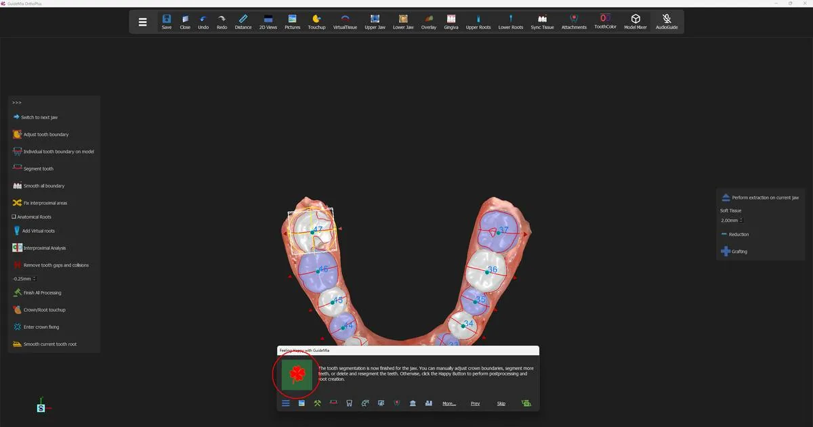
Task: Click the crossed hammers tools icon
Action: pyautogui.click(x=317, y=403)
